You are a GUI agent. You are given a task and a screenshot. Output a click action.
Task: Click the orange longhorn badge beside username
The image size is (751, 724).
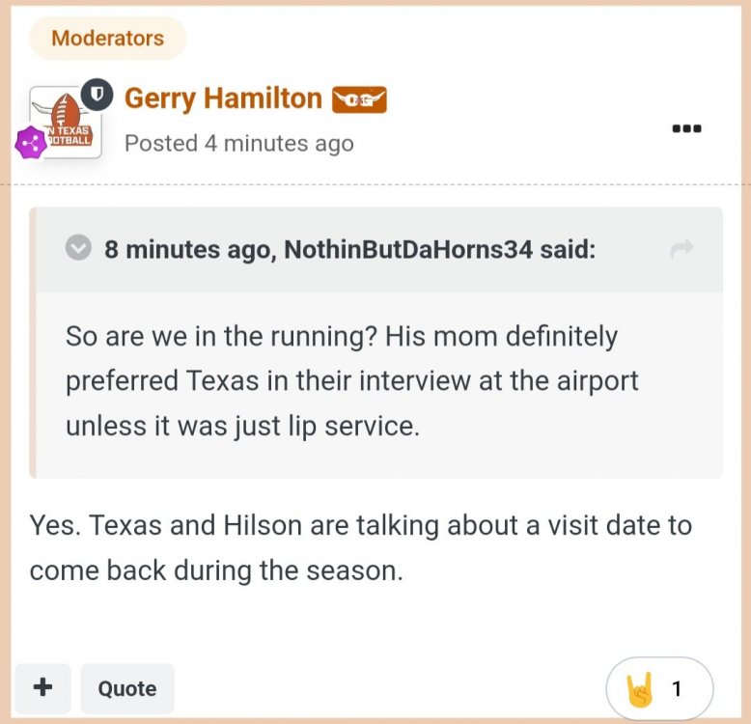[359, 99]
